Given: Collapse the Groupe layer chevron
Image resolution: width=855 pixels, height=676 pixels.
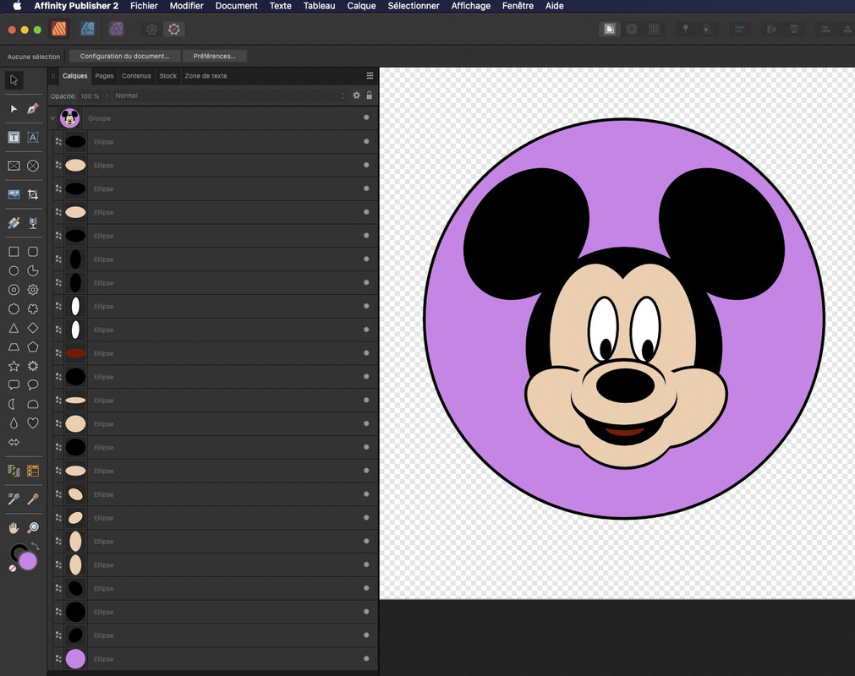Looking at the screenshot, I should [x=53, y=118].
